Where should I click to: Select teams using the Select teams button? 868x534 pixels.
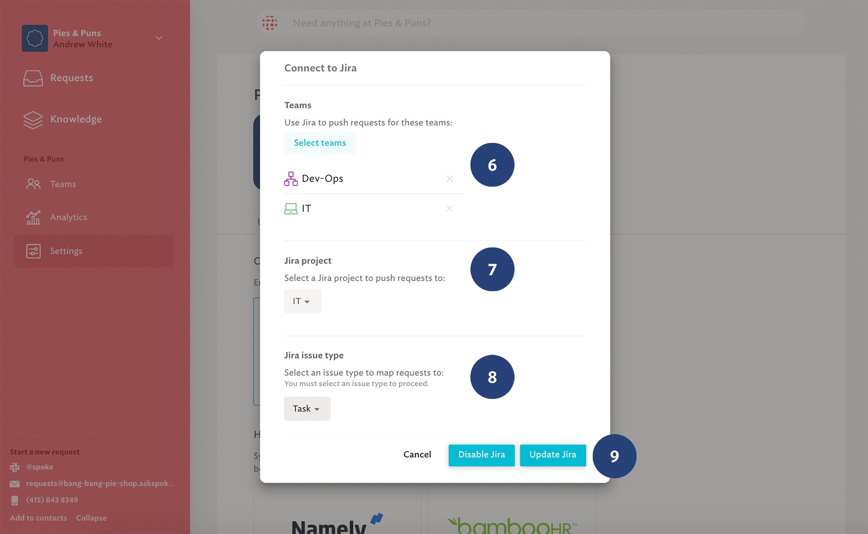tap(320, 142)
